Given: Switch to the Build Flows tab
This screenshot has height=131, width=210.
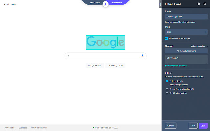Looking at the screenshot, I should tap(95, 3).
